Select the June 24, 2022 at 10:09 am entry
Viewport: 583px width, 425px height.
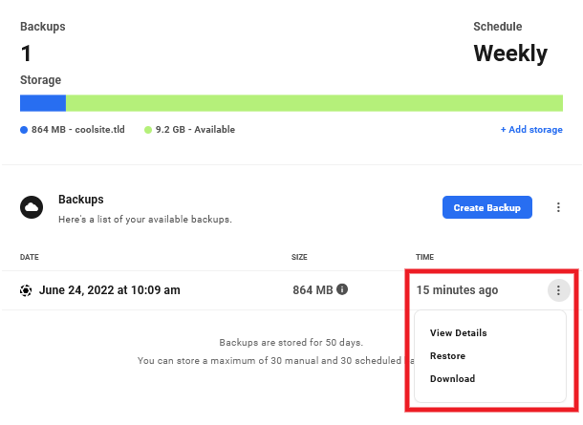[110, 290]
